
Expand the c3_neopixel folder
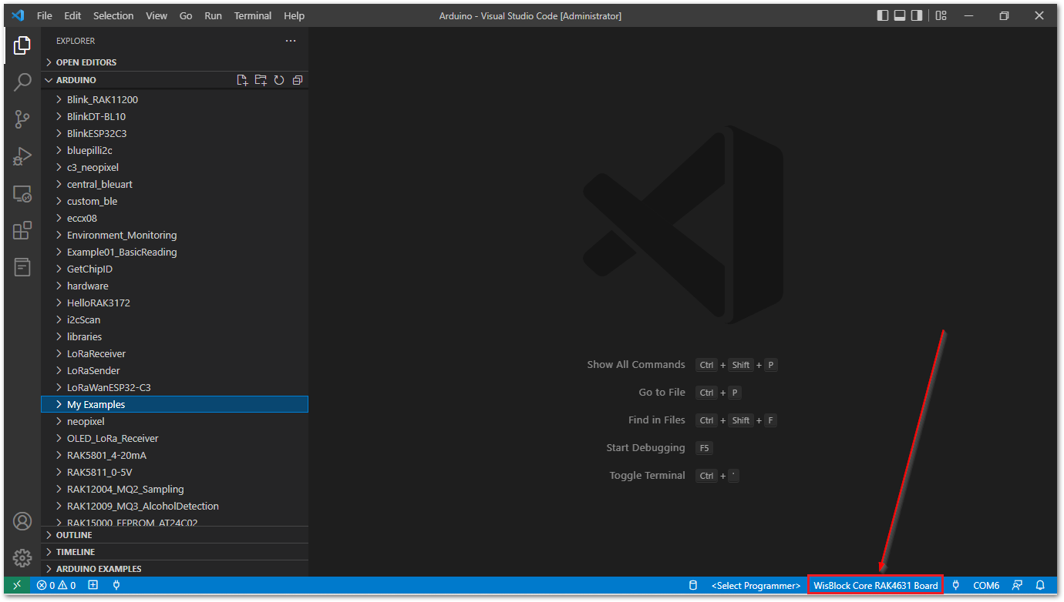click(x=174, y=168)
